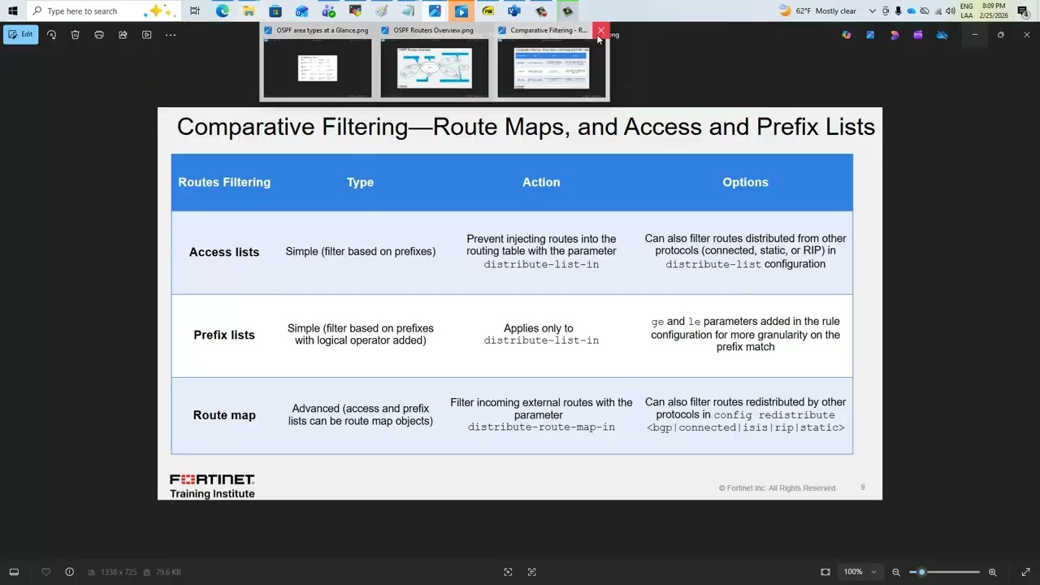
Task: Click the microphone tray icon
Action: [x=898, y=11]
